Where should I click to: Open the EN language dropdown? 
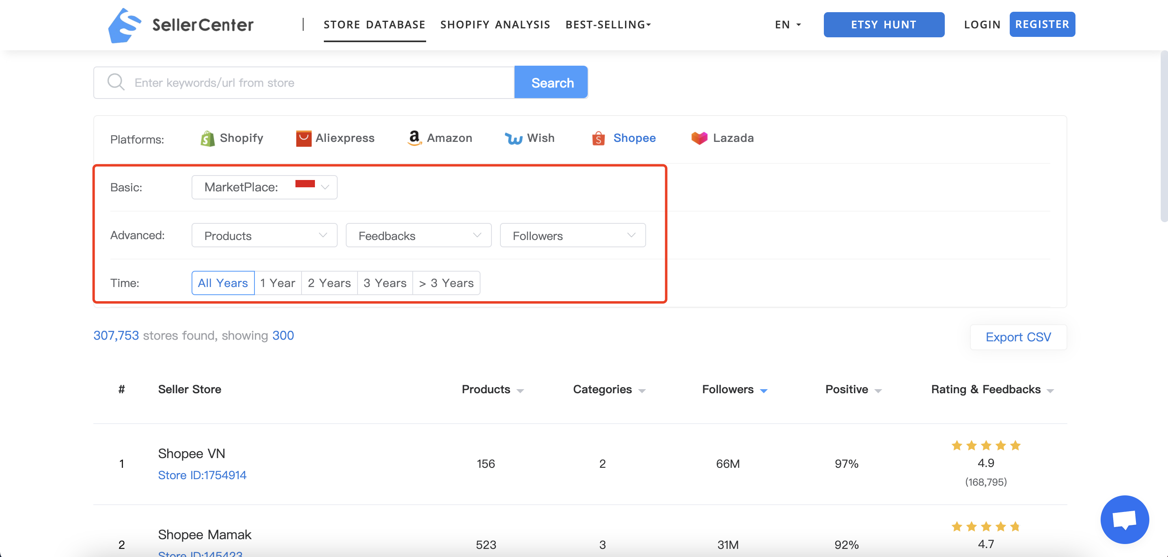[788, 24]
